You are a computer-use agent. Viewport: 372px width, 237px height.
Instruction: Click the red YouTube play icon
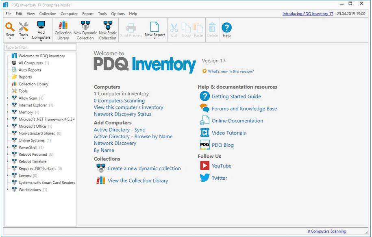[204, 165]
